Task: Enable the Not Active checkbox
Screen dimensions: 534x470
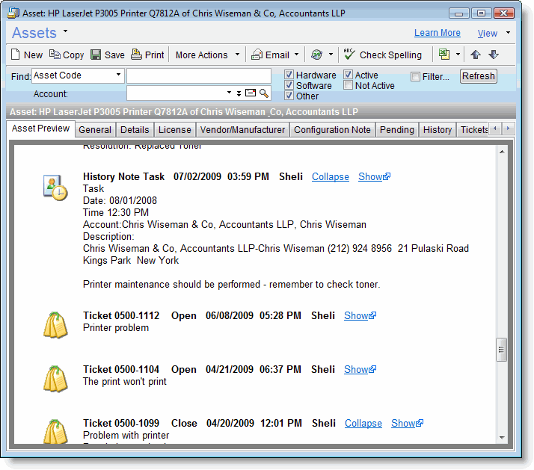Action: click(349, 86)
